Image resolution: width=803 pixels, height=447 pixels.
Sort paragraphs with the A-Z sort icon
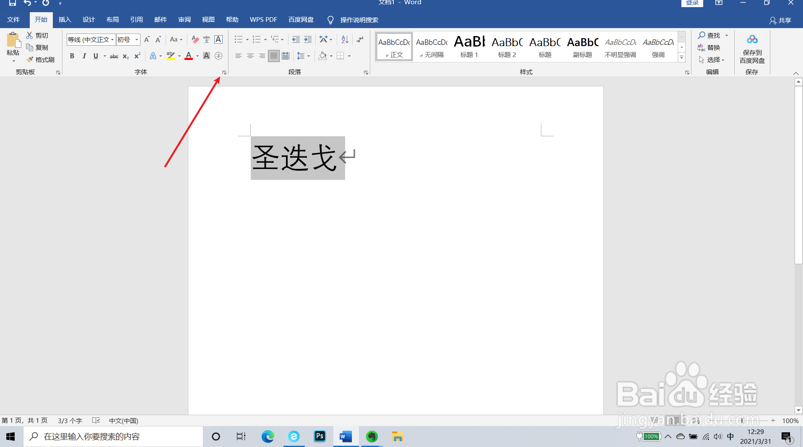pos(345,39)
